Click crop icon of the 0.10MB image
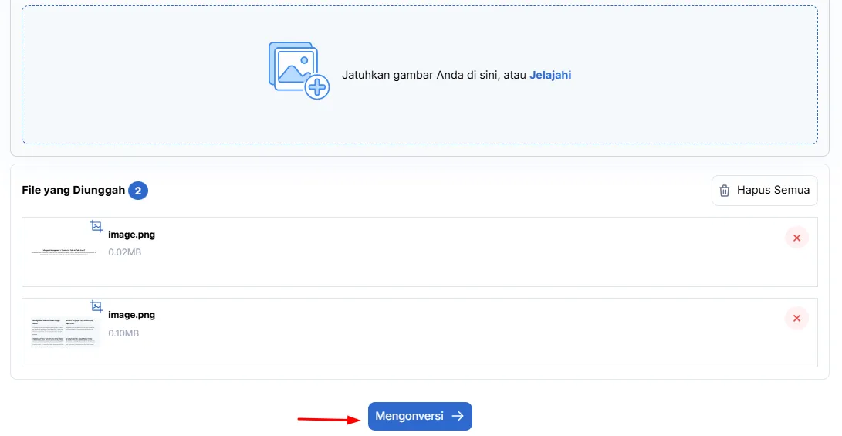Image resolution: width=842 pixels, height=436 pixels. click(x=96, y=306)
